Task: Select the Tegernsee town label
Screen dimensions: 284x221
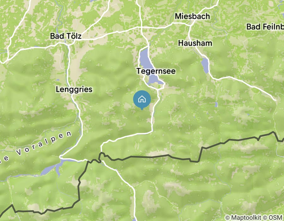Action: pos(156,71)
